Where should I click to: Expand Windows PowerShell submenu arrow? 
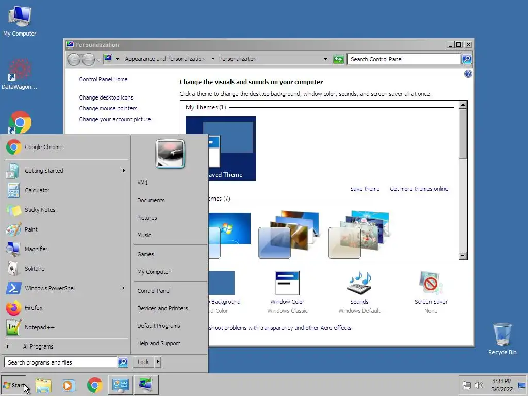coord(124,288)
